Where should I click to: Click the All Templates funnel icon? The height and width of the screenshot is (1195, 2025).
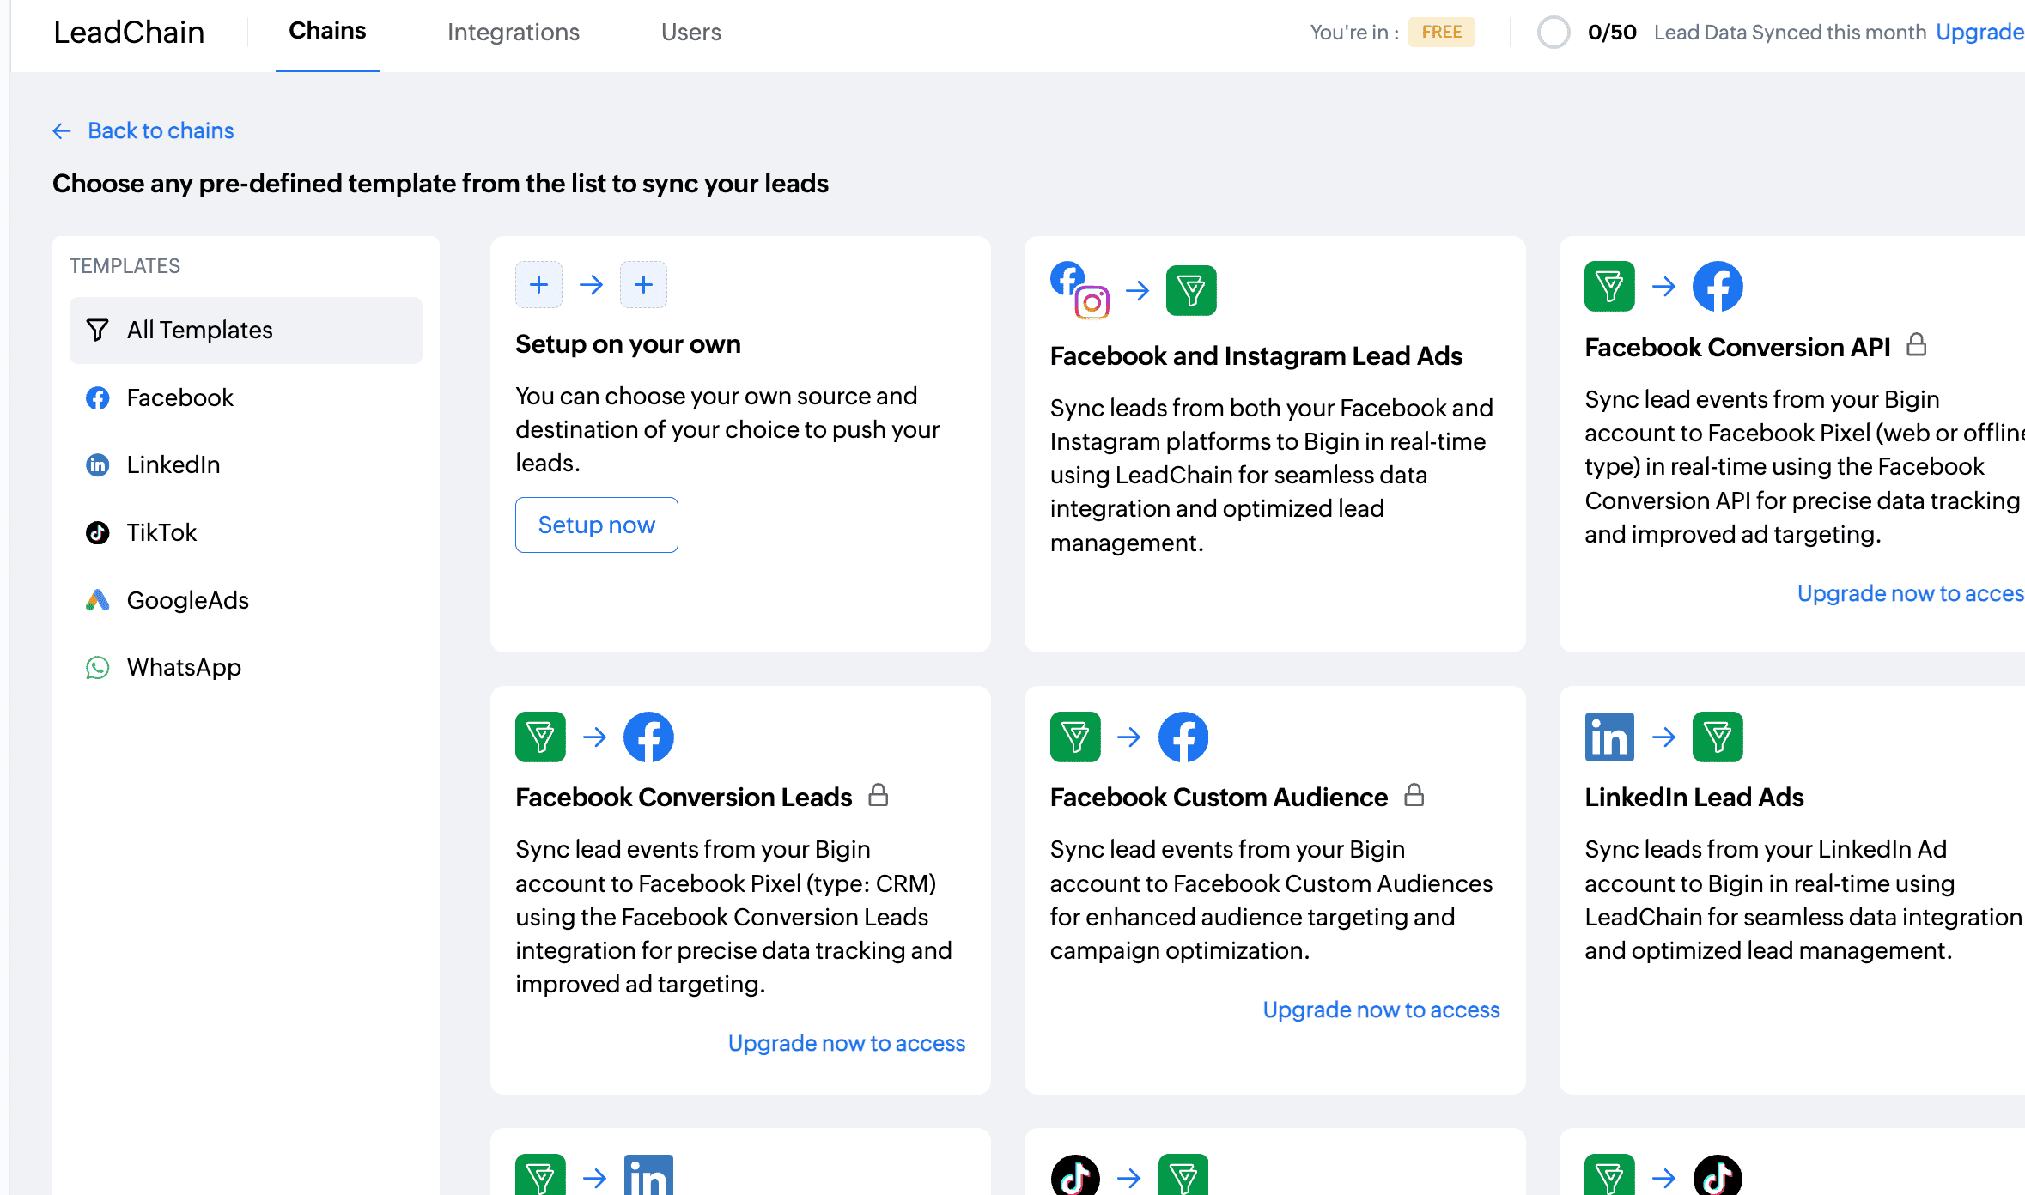(x=98, y=330)
